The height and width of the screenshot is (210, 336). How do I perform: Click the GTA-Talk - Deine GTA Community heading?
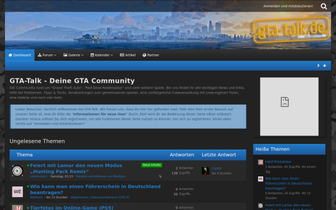coord(72,81)
